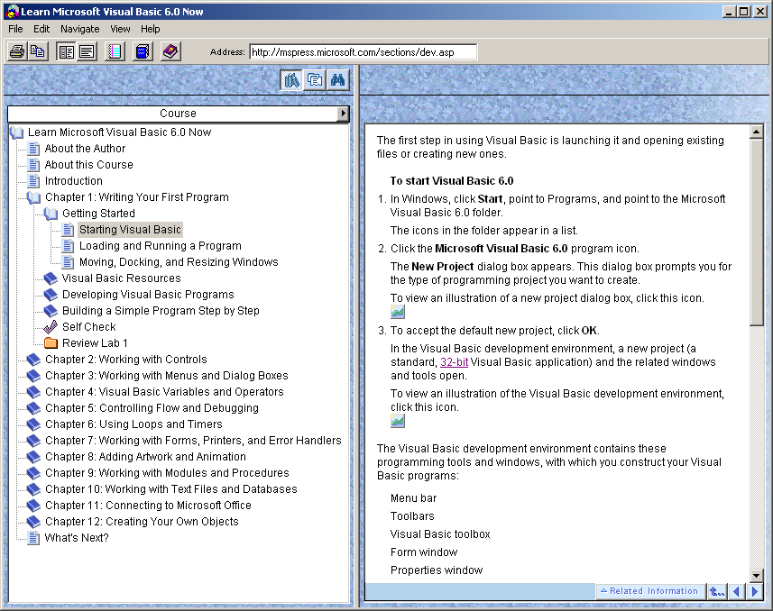This screenshot has width=773, height=611.
Task: Go to the previous topic arrow
Action: [737, 591]
